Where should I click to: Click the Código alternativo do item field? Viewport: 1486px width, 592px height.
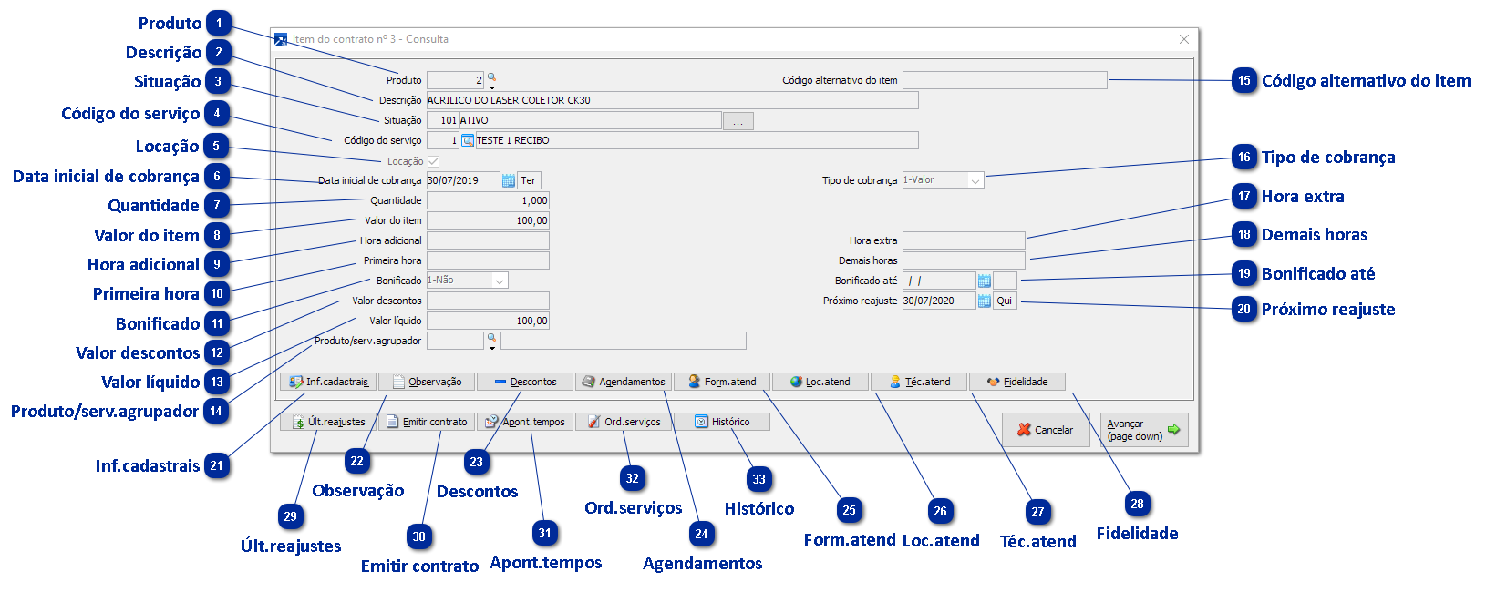pos(1005,80)
